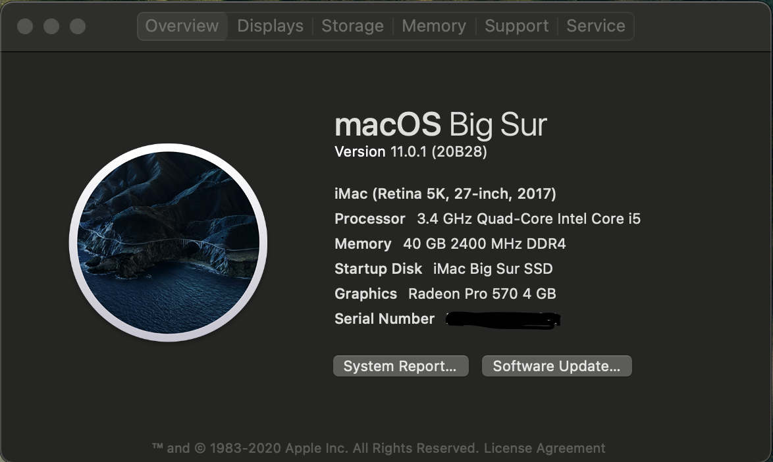The height and width of the screenshot is (462, 773).
Task: Minimize the window using the middle button
Action: (x=51, y=26)
